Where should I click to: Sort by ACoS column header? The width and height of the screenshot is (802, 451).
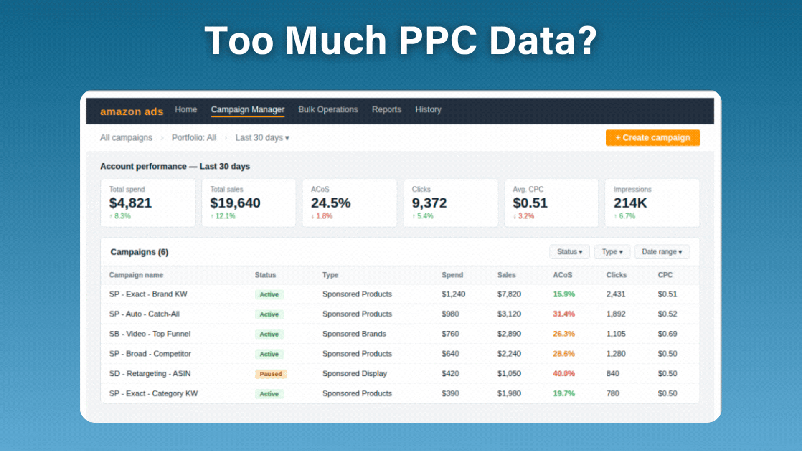coord(563,275)
